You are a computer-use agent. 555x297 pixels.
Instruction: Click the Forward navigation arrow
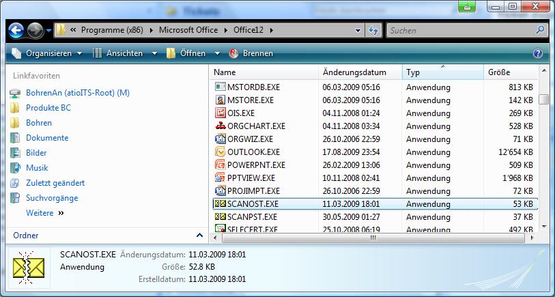tap(35, 31)
